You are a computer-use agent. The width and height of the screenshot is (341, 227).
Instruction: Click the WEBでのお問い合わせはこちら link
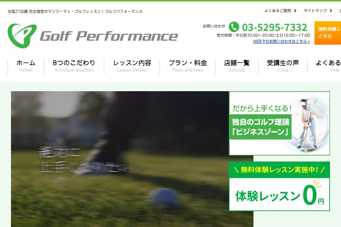point(282,41)
